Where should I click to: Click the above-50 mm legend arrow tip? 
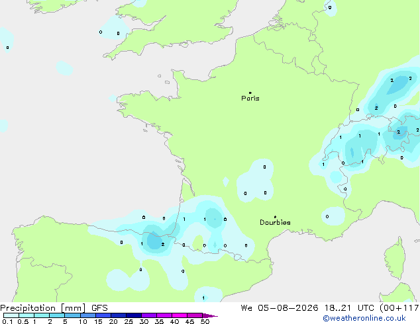[210, 315]
